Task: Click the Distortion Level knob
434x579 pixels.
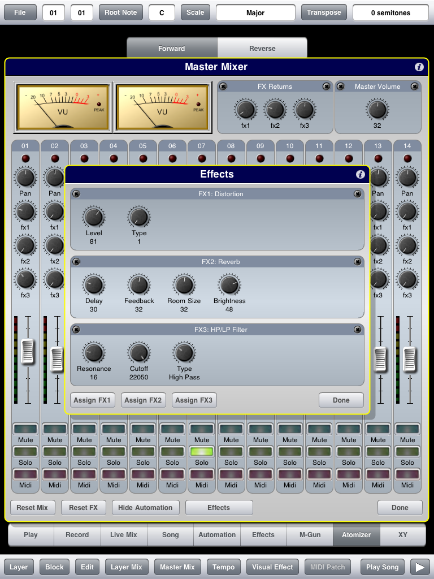Action: (x=94, y=217)
